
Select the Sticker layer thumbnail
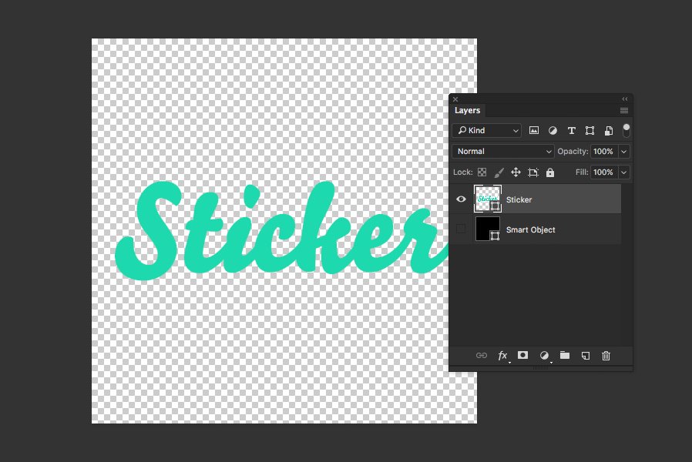[x=488, y=199]
